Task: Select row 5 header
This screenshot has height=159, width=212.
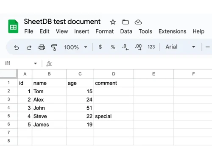Action: click(8, 116)
